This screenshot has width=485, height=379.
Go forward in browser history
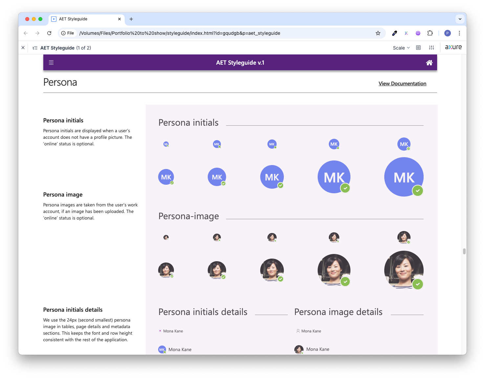37,33
